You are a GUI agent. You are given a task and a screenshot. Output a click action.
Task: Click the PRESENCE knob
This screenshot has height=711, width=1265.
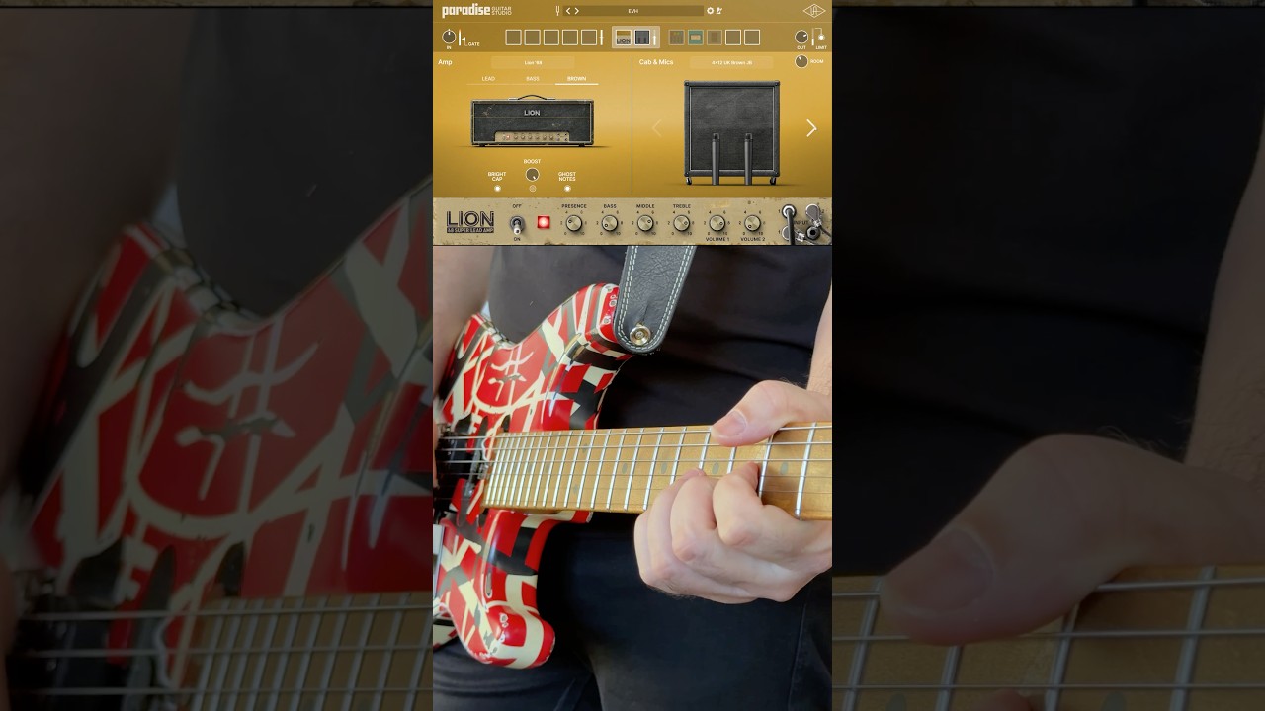tap(574, 223)
